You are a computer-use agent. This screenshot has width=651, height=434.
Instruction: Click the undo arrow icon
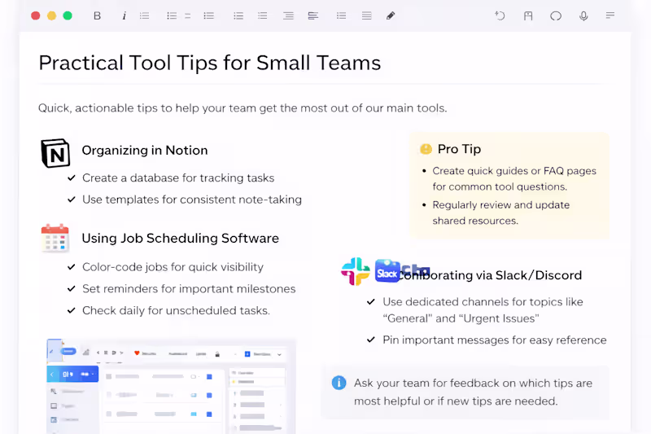(500, 15)
